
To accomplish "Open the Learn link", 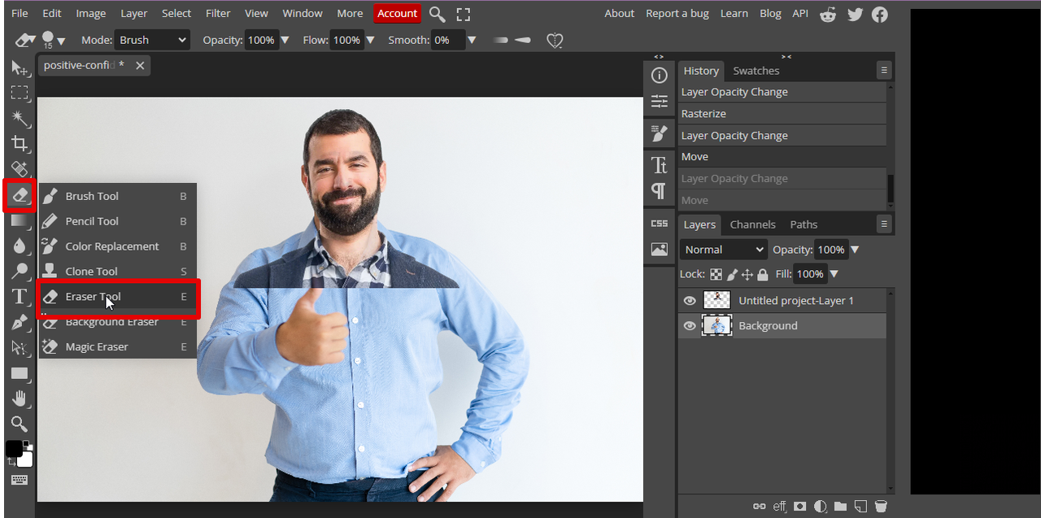I will coord(734,14).
